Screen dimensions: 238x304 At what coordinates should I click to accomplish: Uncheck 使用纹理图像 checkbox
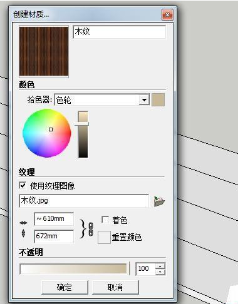click(23, 185)
